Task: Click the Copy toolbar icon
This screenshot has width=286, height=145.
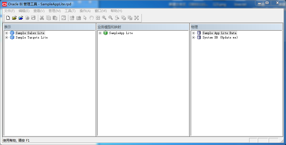Action: pos(49,18)
